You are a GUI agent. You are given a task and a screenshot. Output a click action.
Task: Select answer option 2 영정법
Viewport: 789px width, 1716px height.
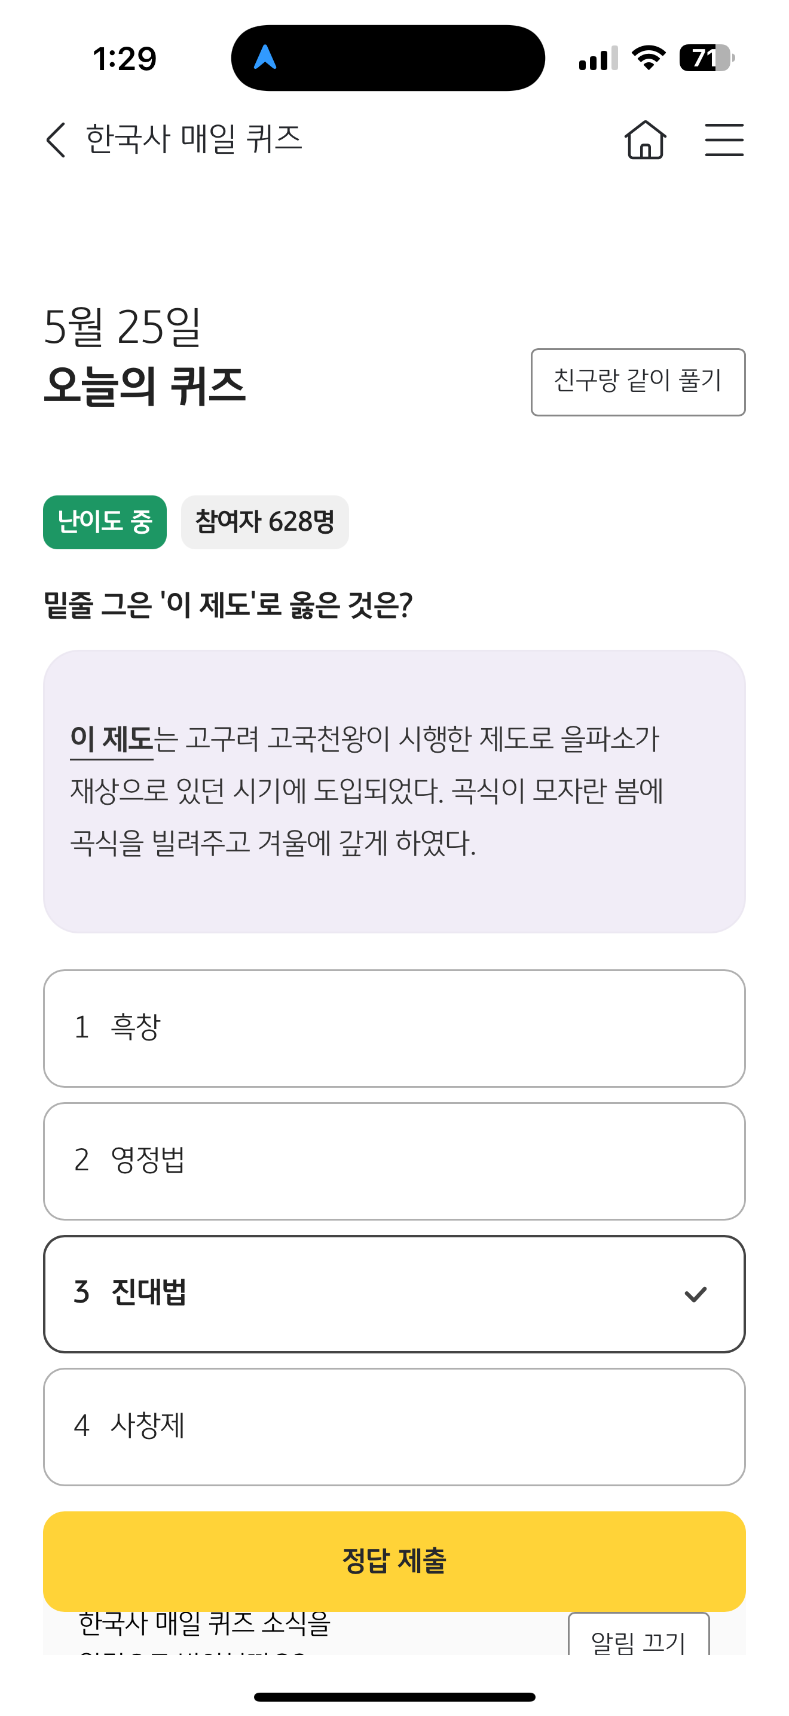(x=395, y=1161)
